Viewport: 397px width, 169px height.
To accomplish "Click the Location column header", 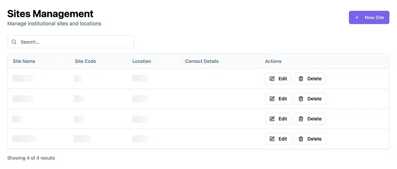I will tap(142, 61).
